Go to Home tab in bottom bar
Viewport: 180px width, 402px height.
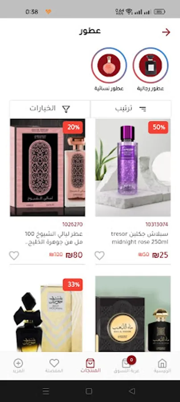[162, 366]
